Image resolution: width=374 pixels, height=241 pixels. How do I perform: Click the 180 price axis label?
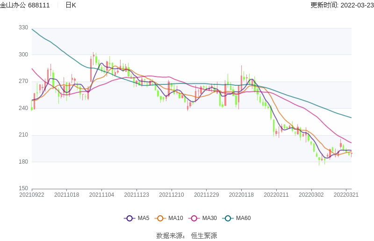click(x=23, y=162)
